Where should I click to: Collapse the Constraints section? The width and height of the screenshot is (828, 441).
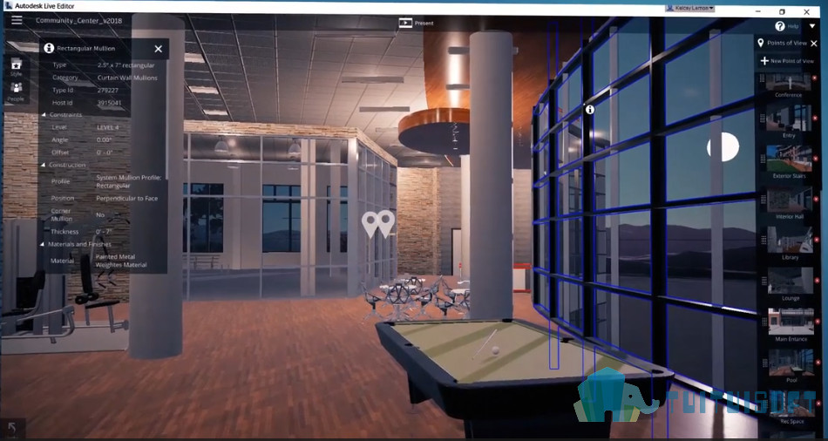coord(44,114)
